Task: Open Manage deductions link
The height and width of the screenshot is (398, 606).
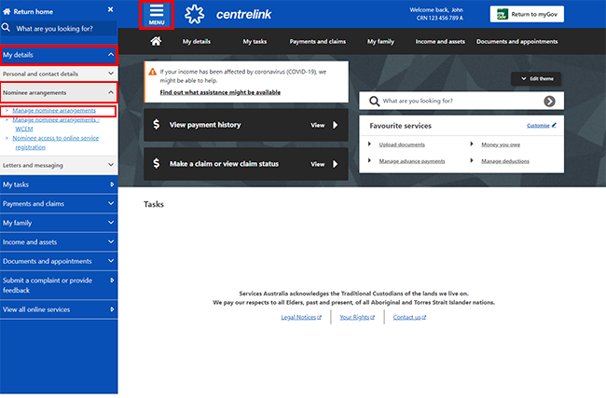Action: tap(505, 161)
